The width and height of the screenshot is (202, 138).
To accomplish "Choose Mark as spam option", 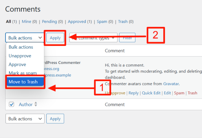I will [x=23, y=73].
